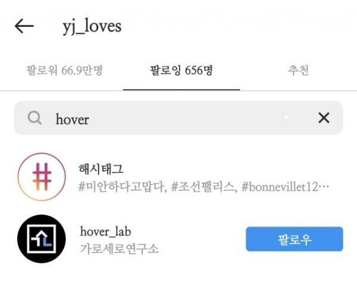This screenshot has height=288, width=357.
Task: Open the hashtag profile icon
Action: point(42,177)
